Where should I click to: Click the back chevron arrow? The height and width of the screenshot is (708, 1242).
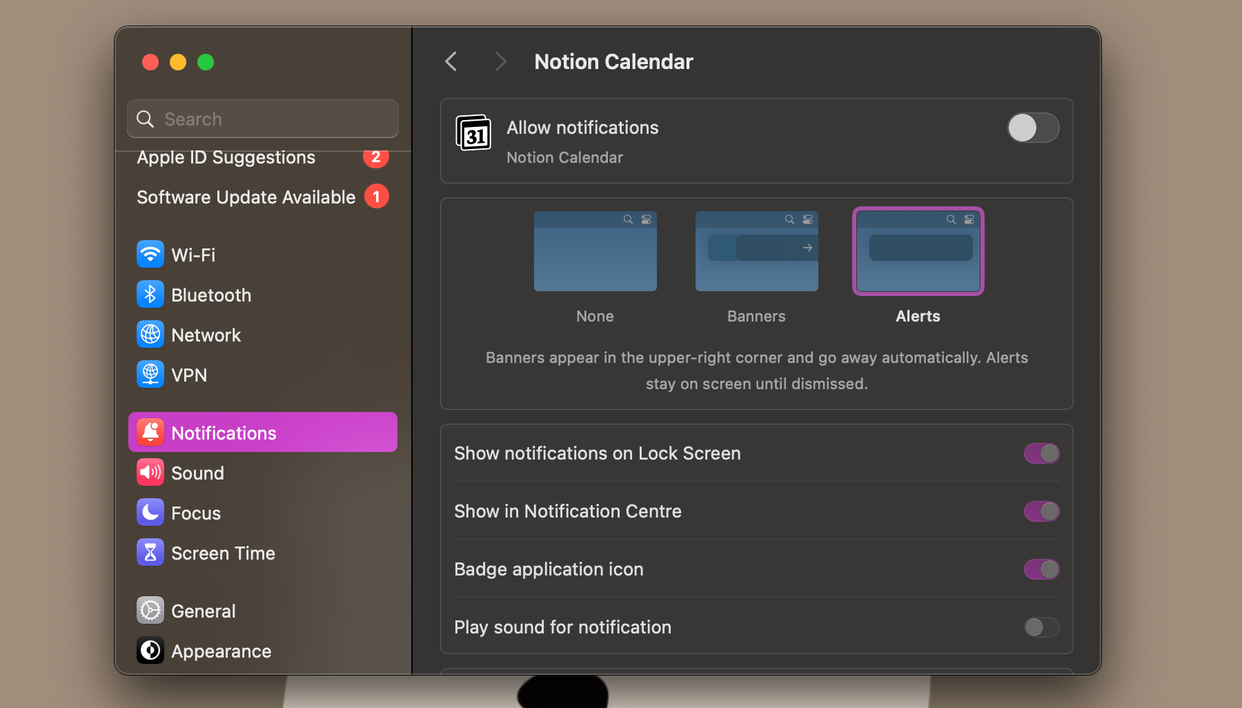tap(451, 61)
